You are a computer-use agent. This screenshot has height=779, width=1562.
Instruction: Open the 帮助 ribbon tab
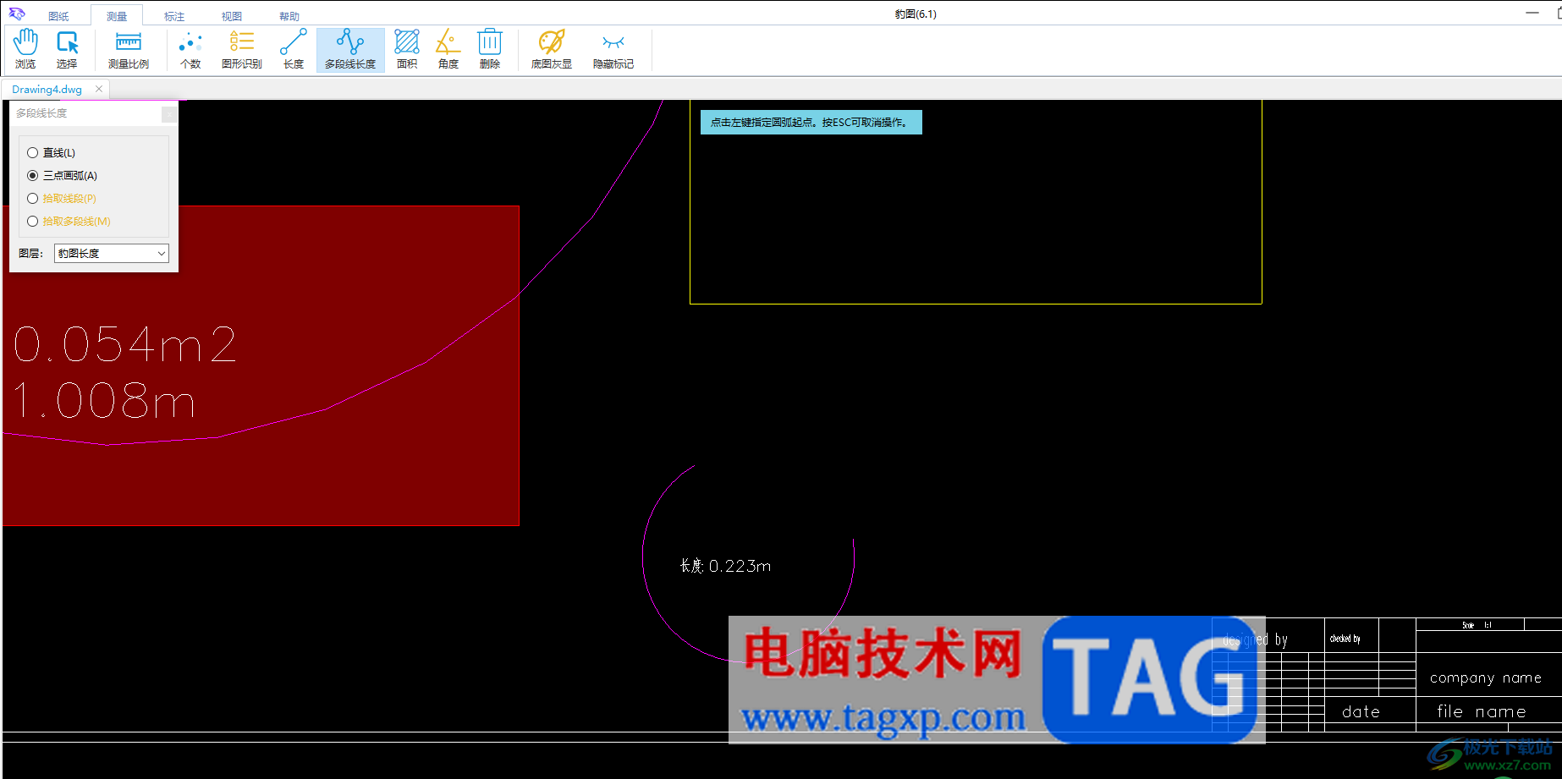289,16
